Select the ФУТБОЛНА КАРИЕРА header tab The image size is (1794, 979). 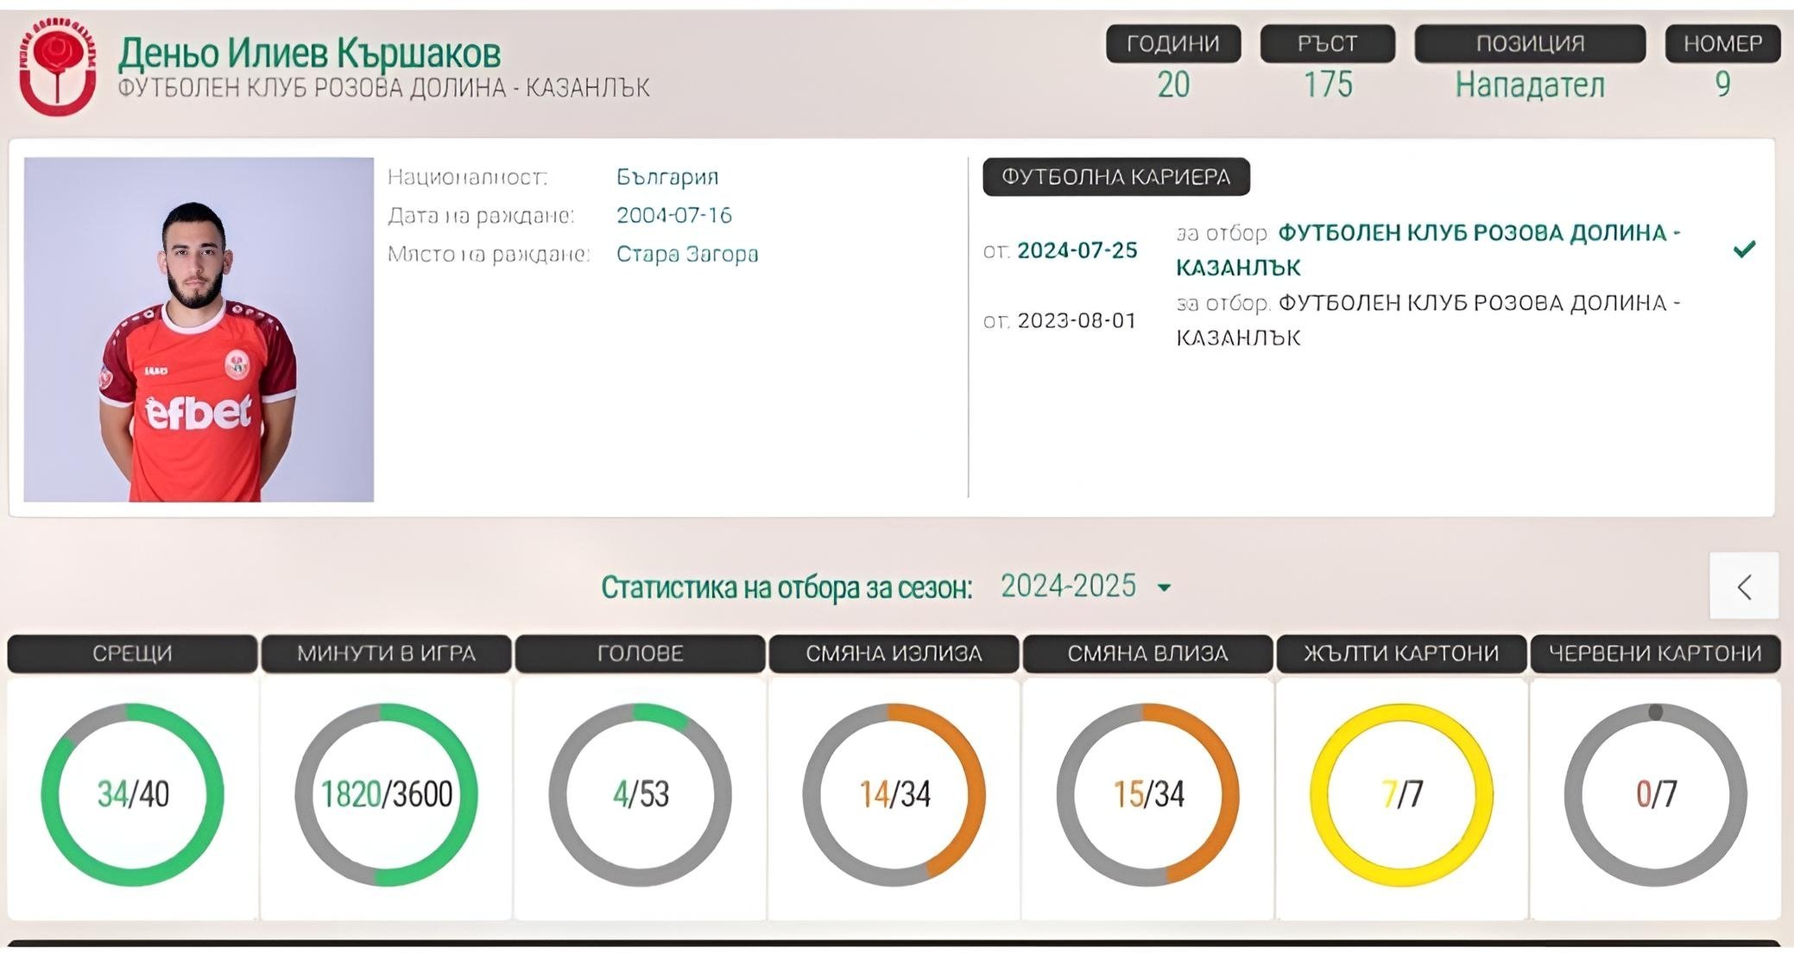pyautogui.click(x=1115, y=177)
